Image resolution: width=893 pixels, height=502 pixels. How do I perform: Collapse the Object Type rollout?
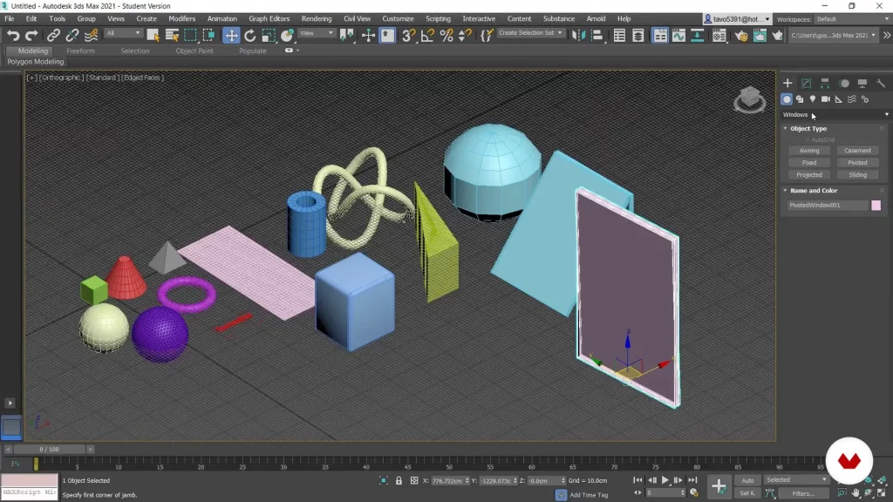tap(808, 129)
